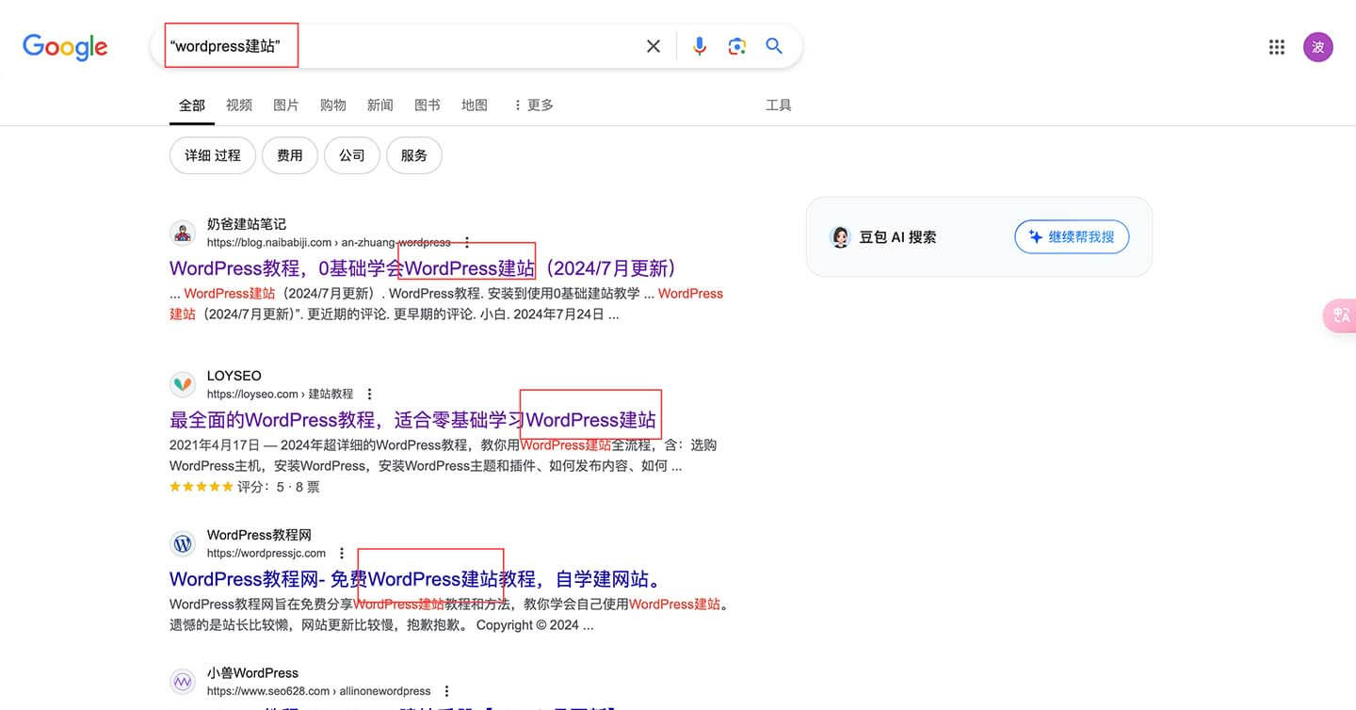Switch to the 地图 tab
The width and height of the screenshot is (1356, 710).
click(475, 105)
